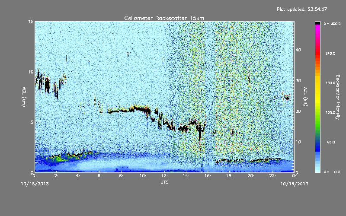The height and width of the screenshot is (216, 346).
Task: Click the 20: hour tick label
Action: [x=251, y=176]
